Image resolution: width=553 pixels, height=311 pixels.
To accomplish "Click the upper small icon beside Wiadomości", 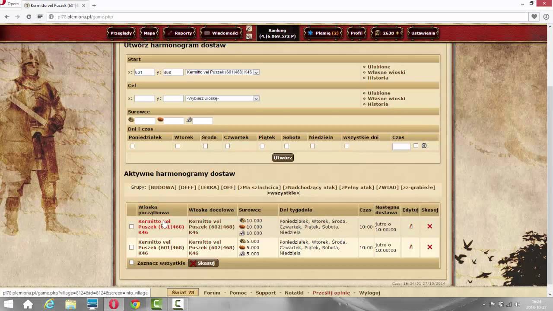I will point(249,29).
